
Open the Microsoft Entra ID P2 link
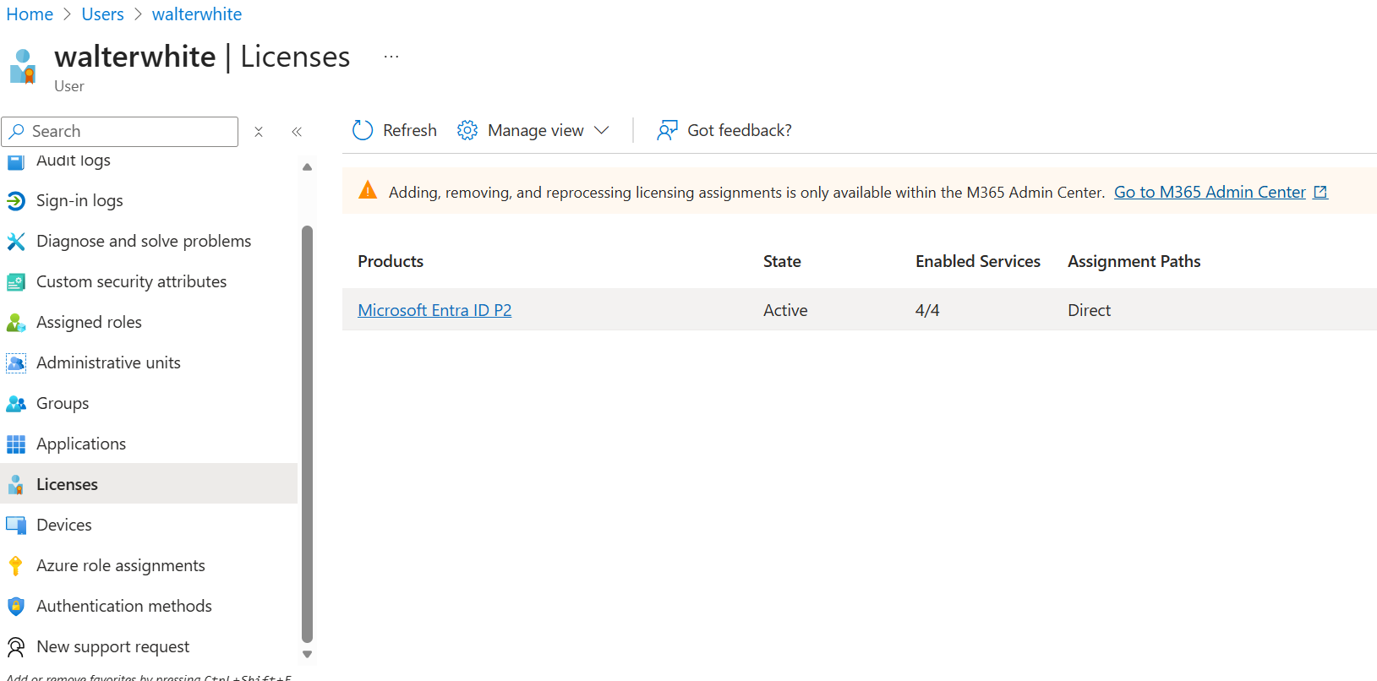pyautogui.click(x=434, y=310)
